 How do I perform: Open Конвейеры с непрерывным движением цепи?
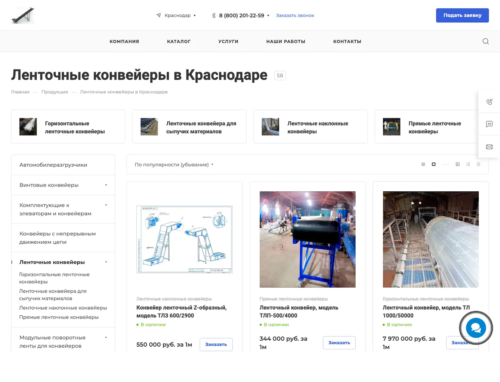pos(63,238)
